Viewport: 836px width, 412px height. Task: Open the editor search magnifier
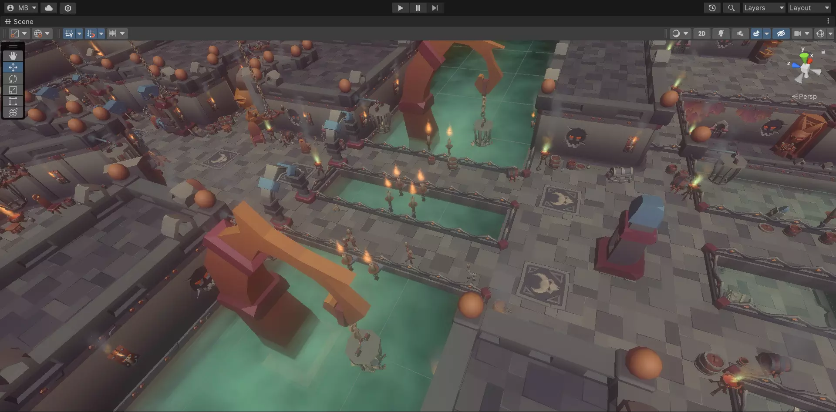coord(731,8)
